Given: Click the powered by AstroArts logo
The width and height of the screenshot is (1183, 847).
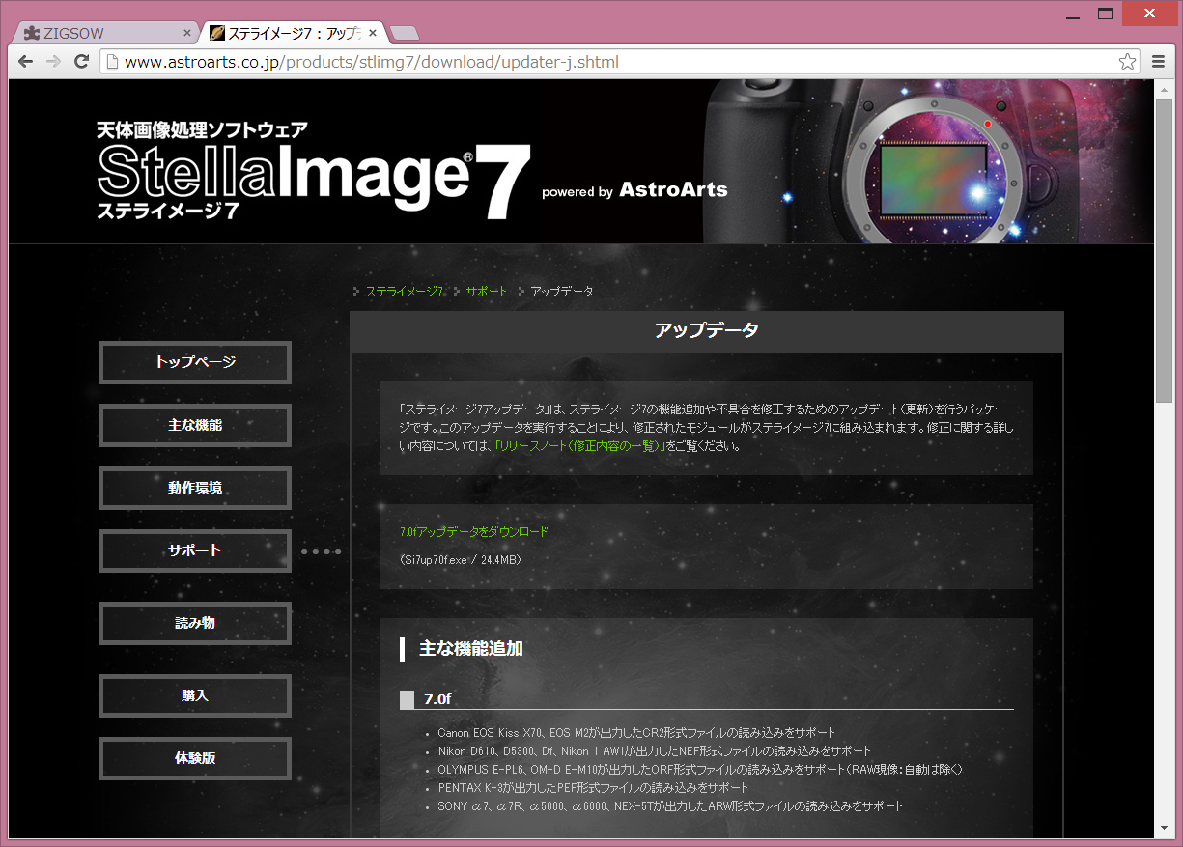Looking at the screenshot, I should [x=634, y=190].
